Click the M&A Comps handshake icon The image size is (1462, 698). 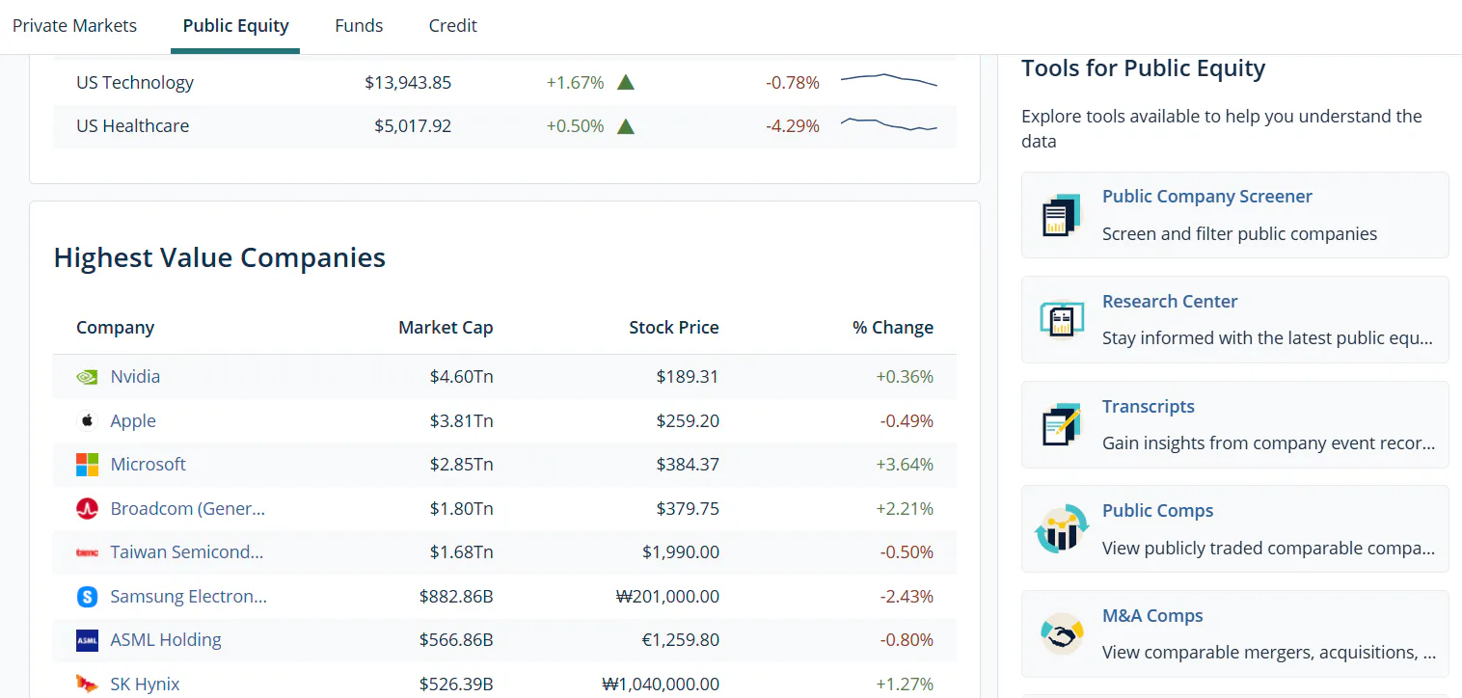coord(1062,634)
